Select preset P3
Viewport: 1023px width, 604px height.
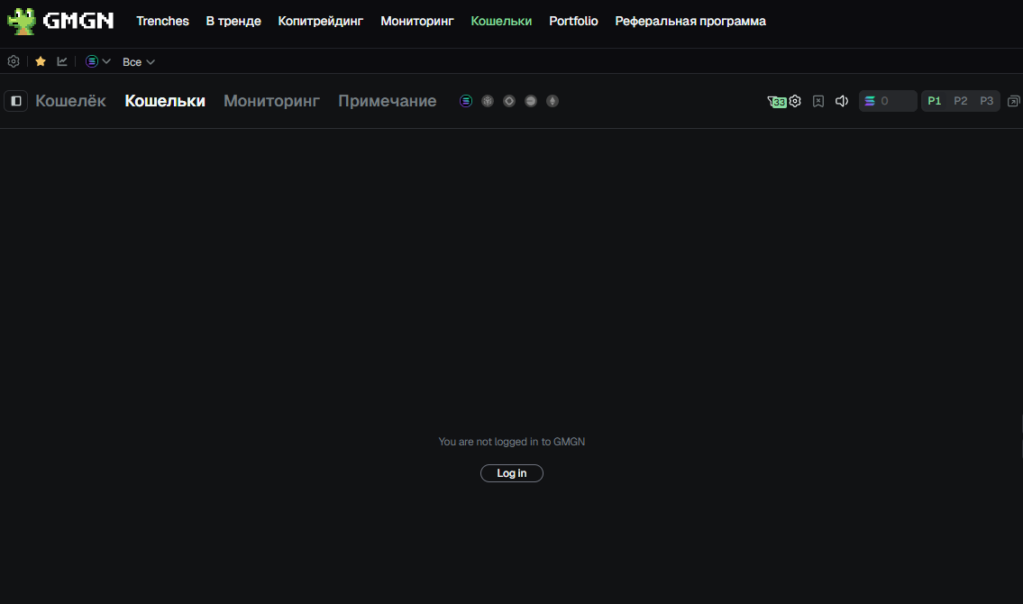point(986,101)
